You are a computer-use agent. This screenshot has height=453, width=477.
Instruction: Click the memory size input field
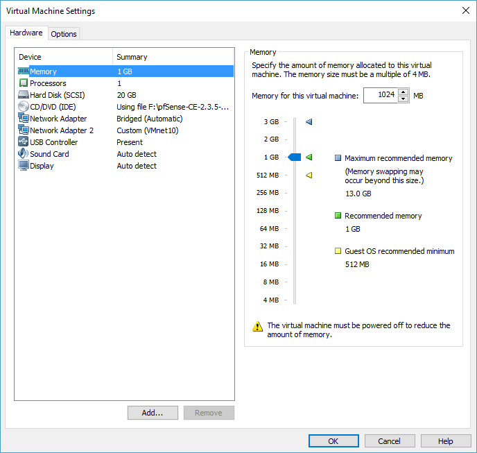pyautogui.click(x=380, y=96)
